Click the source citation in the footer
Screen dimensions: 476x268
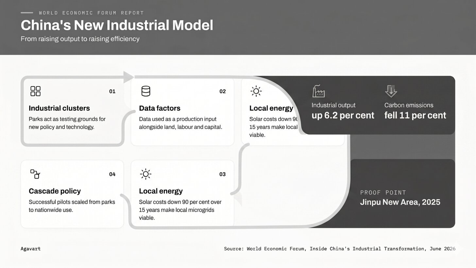[x=340, y=249]
